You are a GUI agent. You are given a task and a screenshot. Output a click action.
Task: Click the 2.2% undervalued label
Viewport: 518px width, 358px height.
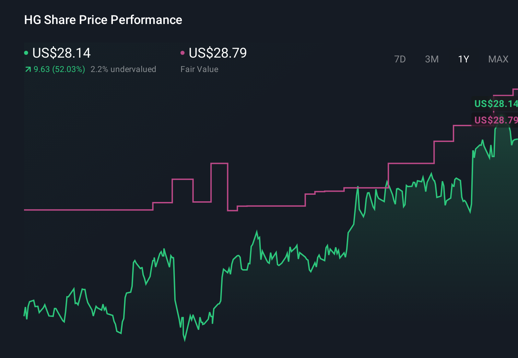(x=123, y=69)
